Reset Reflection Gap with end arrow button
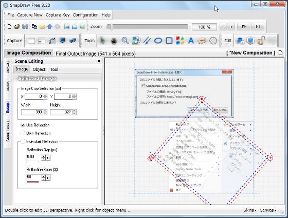The image size is (288, 218). [48, 157]
